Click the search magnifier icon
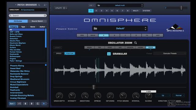 point(10,16)
